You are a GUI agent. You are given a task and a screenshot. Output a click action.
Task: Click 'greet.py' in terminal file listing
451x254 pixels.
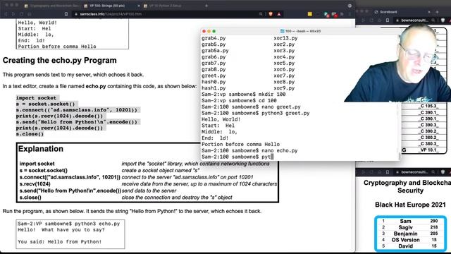[214, 75]
